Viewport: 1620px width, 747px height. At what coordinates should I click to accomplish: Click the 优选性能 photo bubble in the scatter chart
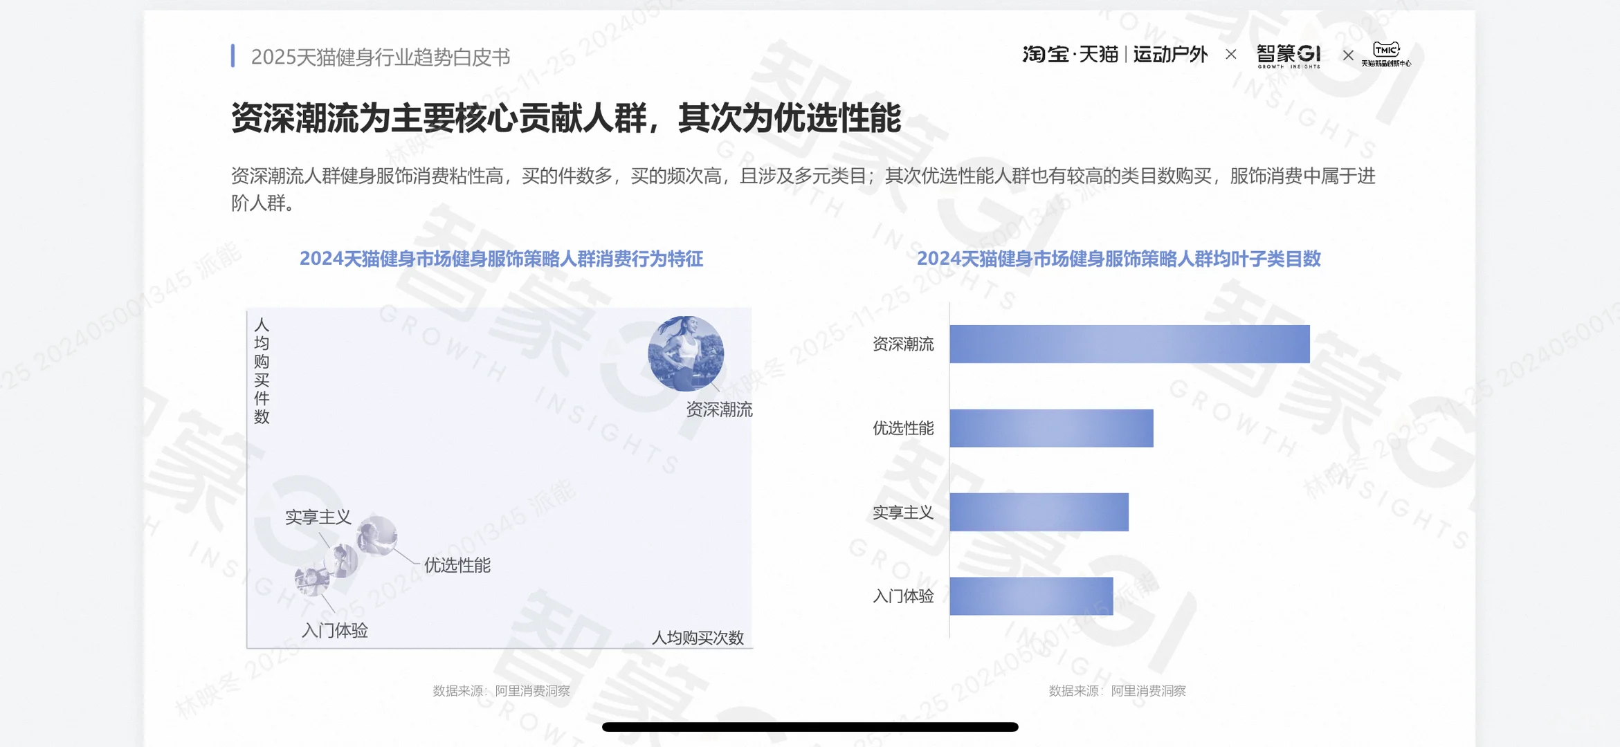tap(377, 536)
